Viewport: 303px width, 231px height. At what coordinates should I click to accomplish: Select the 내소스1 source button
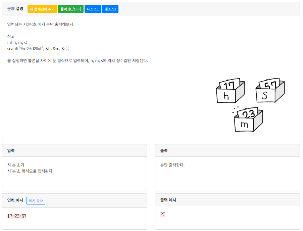[x=93, y=9]
